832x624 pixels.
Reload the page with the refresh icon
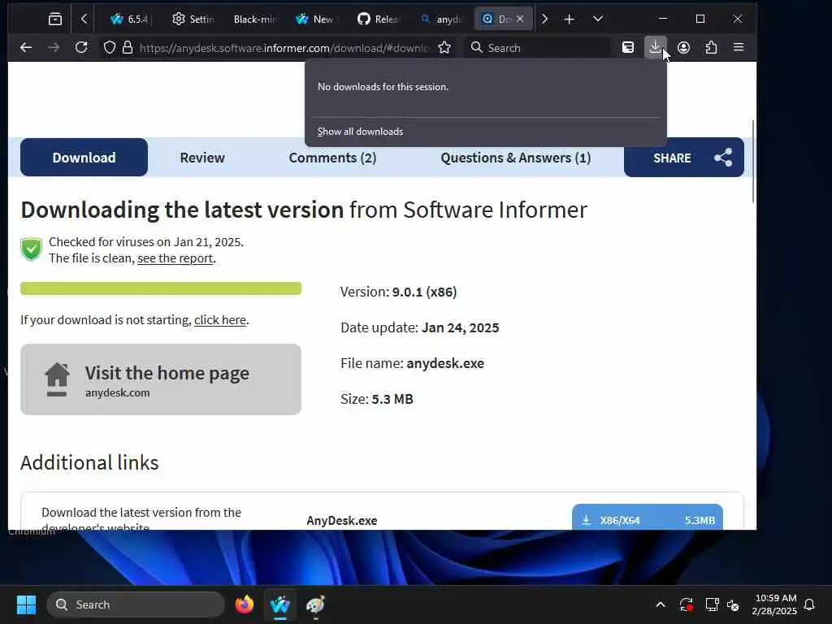81,48
